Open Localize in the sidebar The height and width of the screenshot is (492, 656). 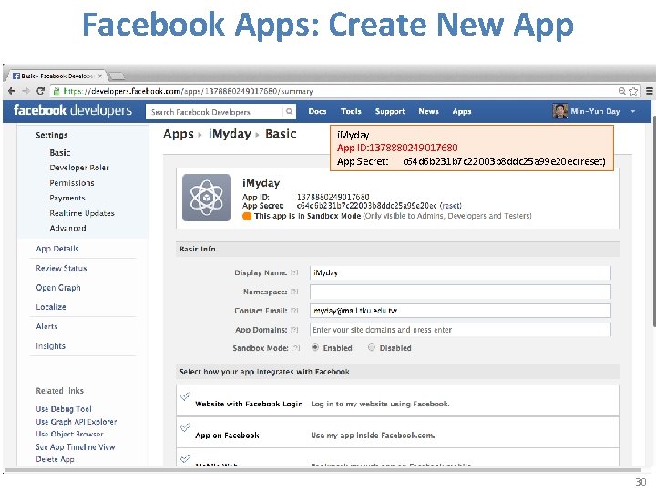click(x=51, y=307)
